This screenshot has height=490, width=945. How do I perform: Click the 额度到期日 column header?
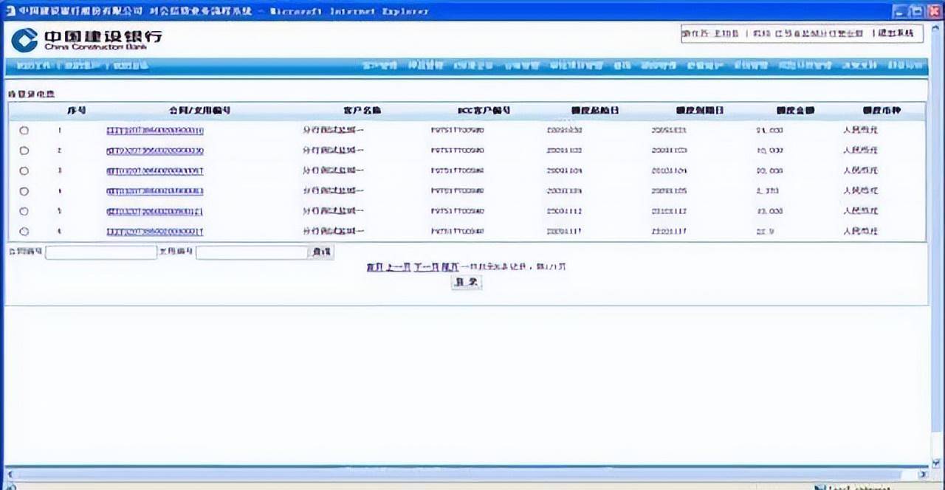(700, 111)
